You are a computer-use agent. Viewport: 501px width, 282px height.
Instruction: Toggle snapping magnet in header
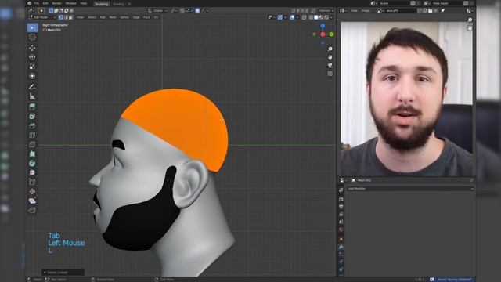click(x=182, y=10)
